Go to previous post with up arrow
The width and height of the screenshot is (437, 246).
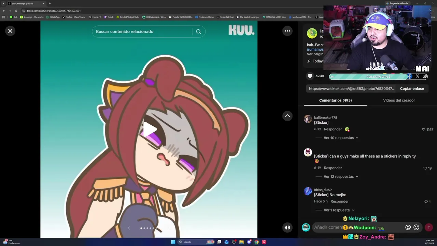[287, 116]
